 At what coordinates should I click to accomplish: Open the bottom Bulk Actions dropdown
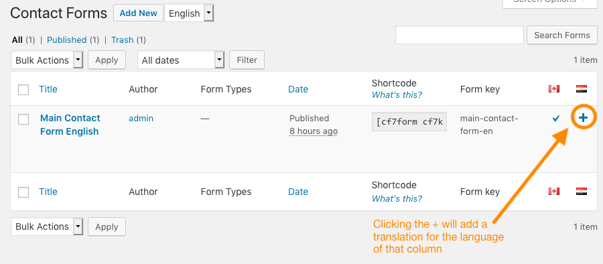pyautogui.click(x=48, y=226)
